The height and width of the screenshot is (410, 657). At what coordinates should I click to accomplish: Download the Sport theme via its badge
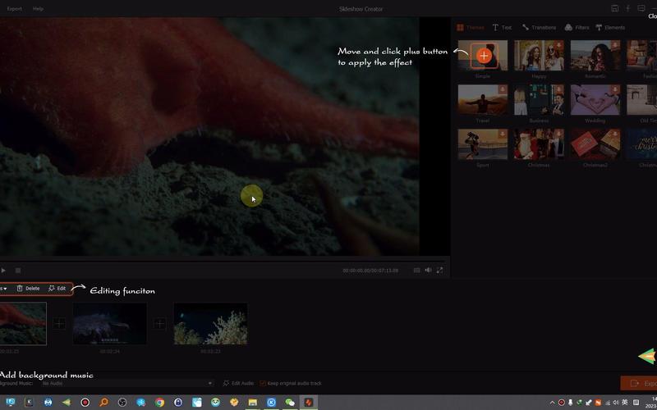point(503,134)
